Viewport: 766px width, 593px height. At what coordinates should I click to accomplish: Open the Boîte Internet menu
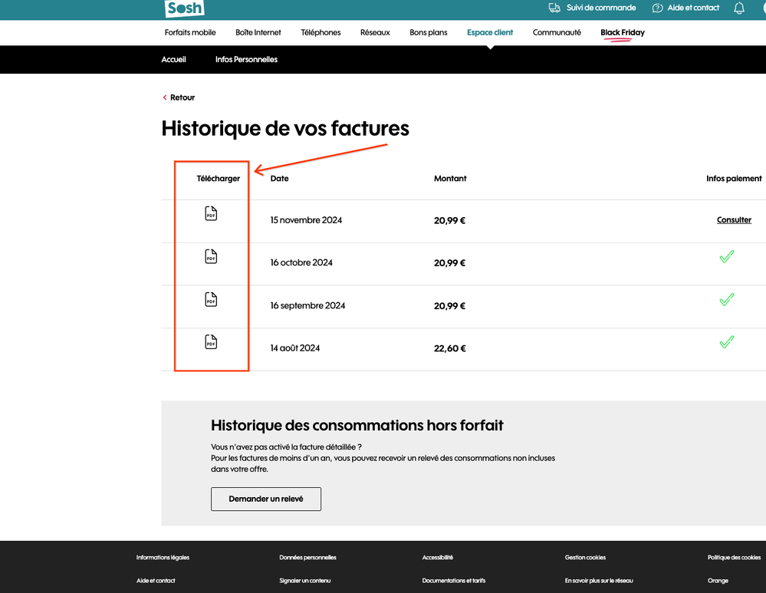pyautogui.click(x=258, y=32)
